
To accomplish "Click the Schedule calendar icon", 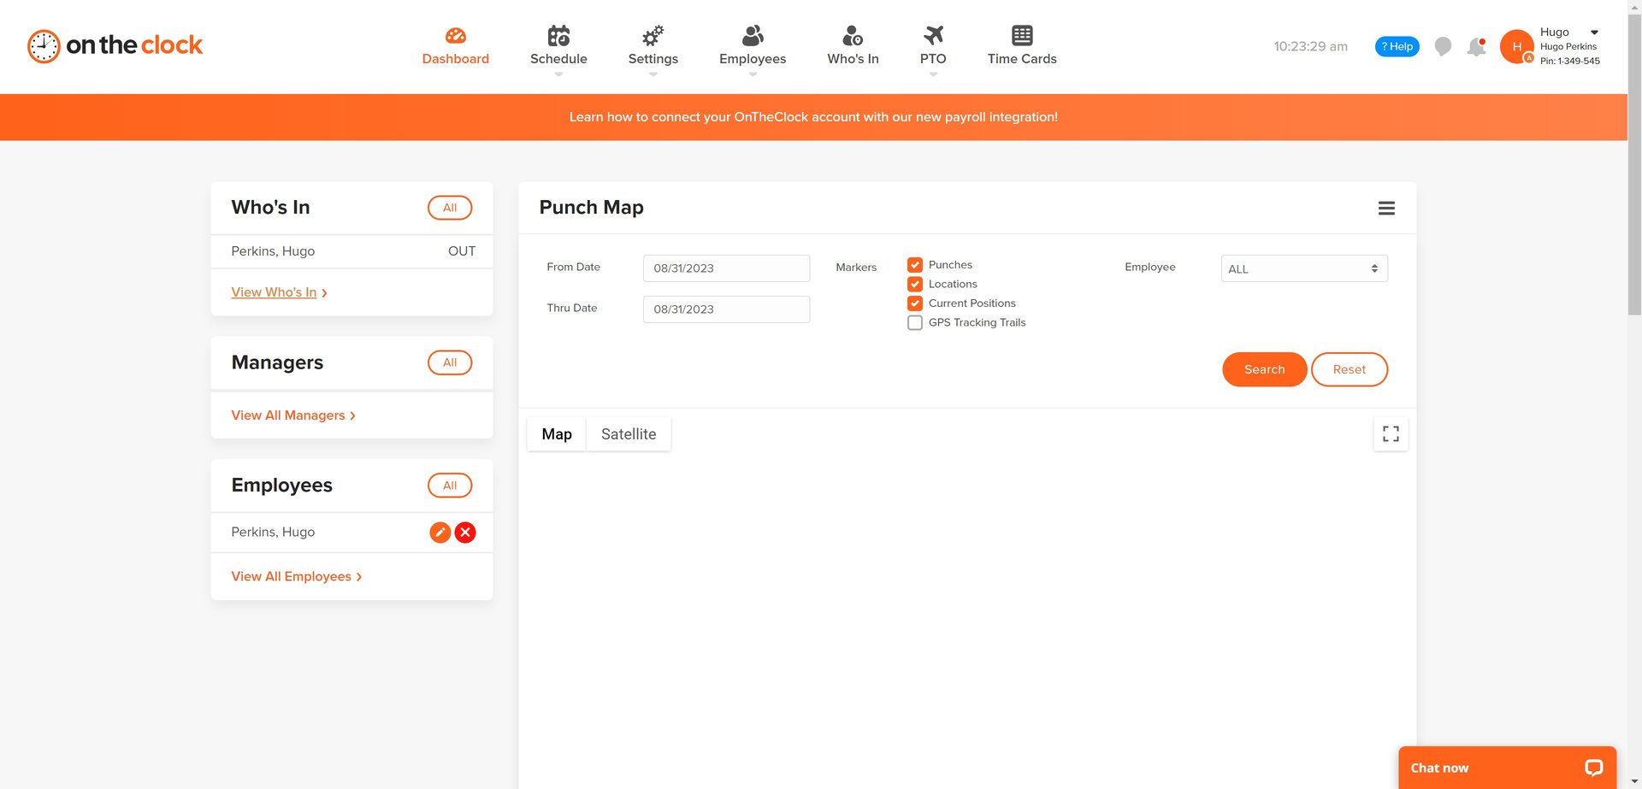I will pyautogui.click(x=558, y=35).
